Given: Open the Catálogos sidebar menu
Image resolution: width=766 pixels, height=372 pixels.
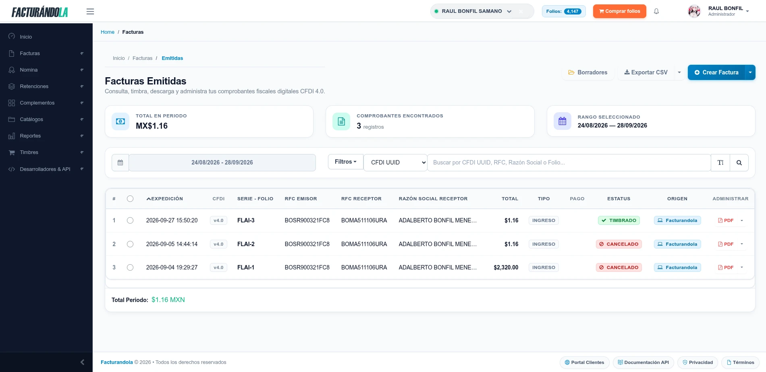Looking at the screenshot, I should (46, 119).
